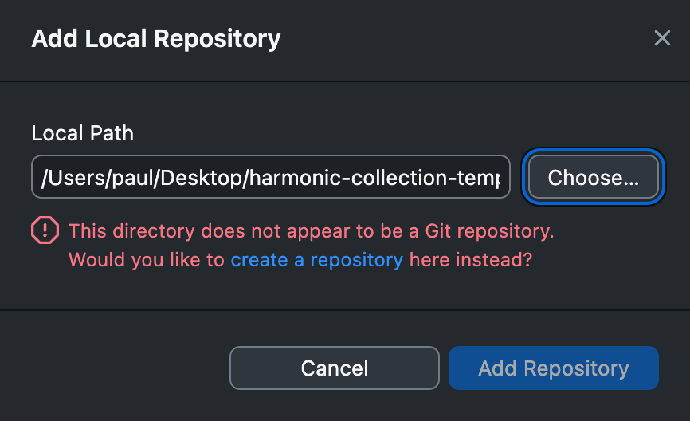
Task: Click the "Would you like to" text
Action: click(147, 260)
